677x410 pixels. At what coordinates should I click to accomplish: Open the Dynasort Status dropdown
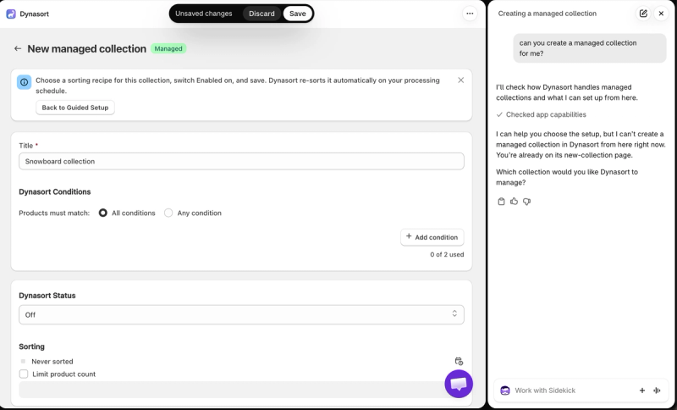click(x=241, y=314)
